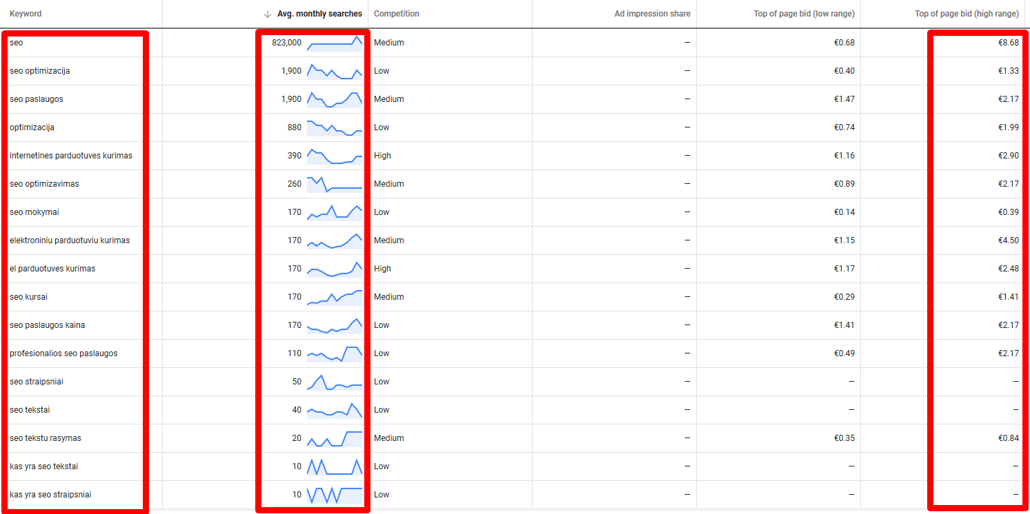Select keyword "seo optimizavimas"

[44, 184]
